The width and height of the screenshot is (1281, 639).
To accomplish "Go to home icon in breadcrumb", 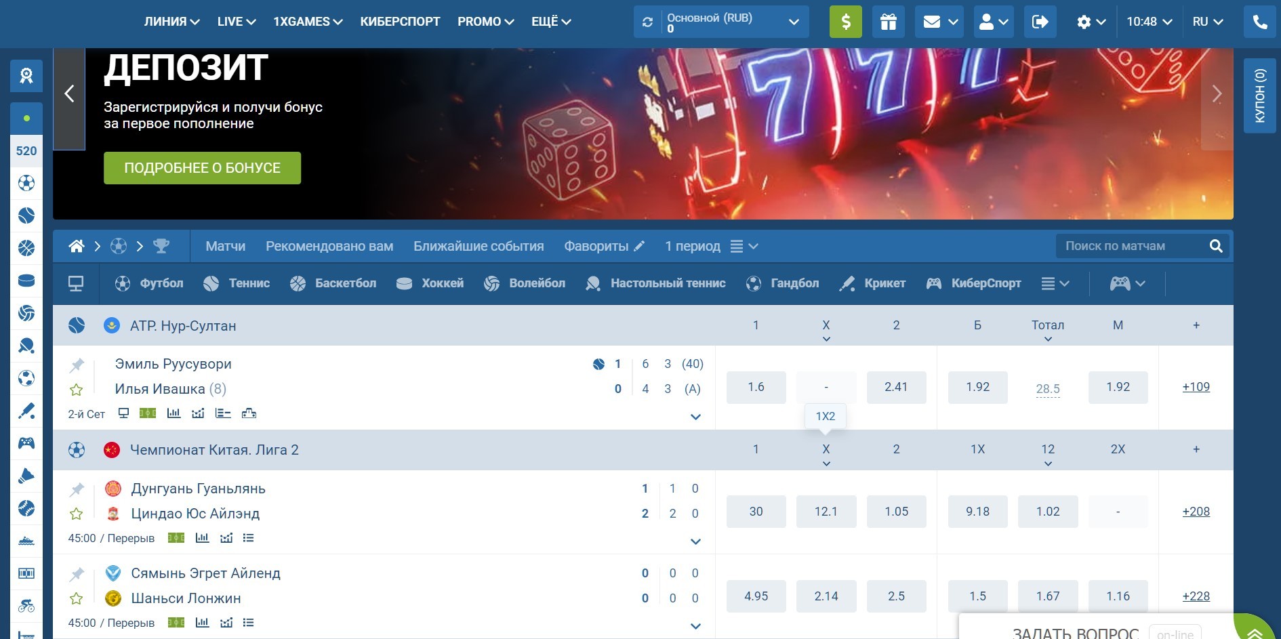I will 77,246.
